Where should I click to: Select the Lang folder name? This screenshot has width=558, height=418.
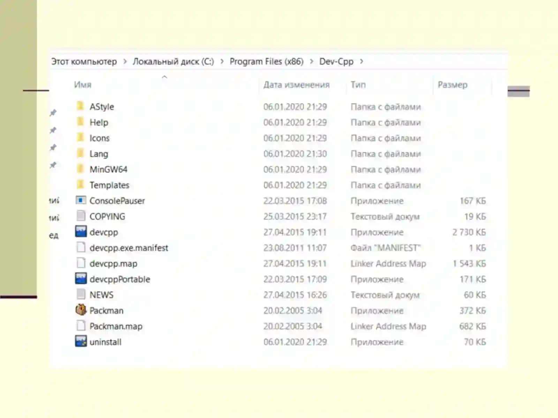coord(99,154)
